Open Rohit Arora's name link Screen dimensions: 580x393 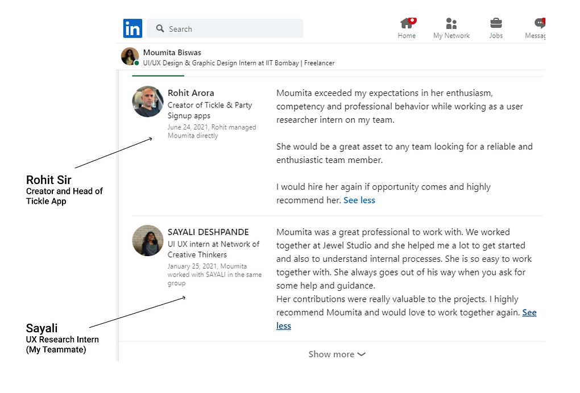point(191,93)
